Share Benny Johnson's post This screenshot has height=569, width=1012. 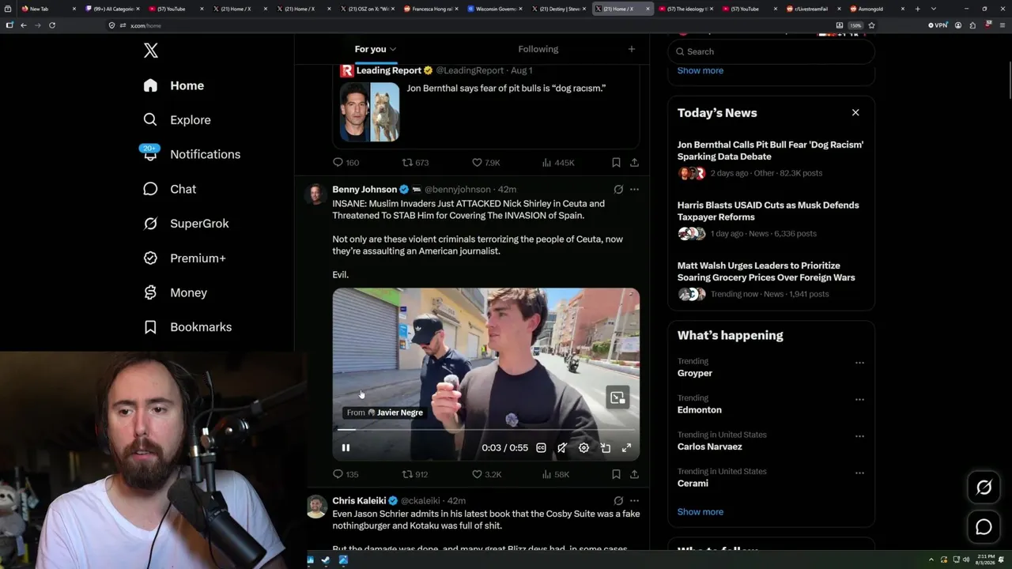634,474
